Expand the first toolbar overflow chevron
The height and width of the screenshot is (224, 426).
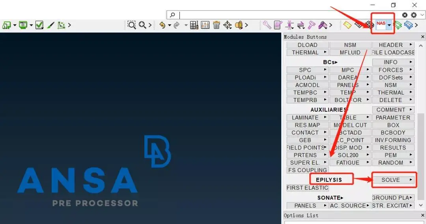click(x=69, y=25)
